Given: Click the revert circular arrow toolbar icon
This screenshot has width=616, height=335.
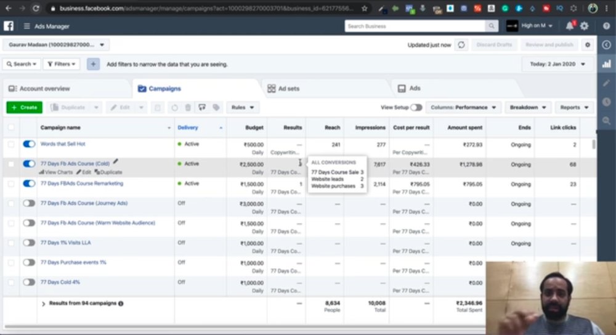Looking at the screenshot, I should coord(174,107).
